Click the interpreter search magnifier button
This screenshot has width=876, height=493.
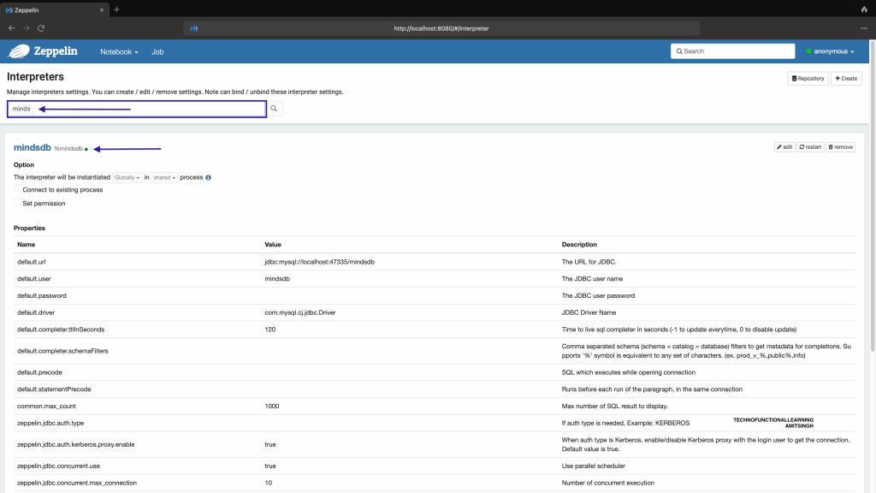coord(274,110)
